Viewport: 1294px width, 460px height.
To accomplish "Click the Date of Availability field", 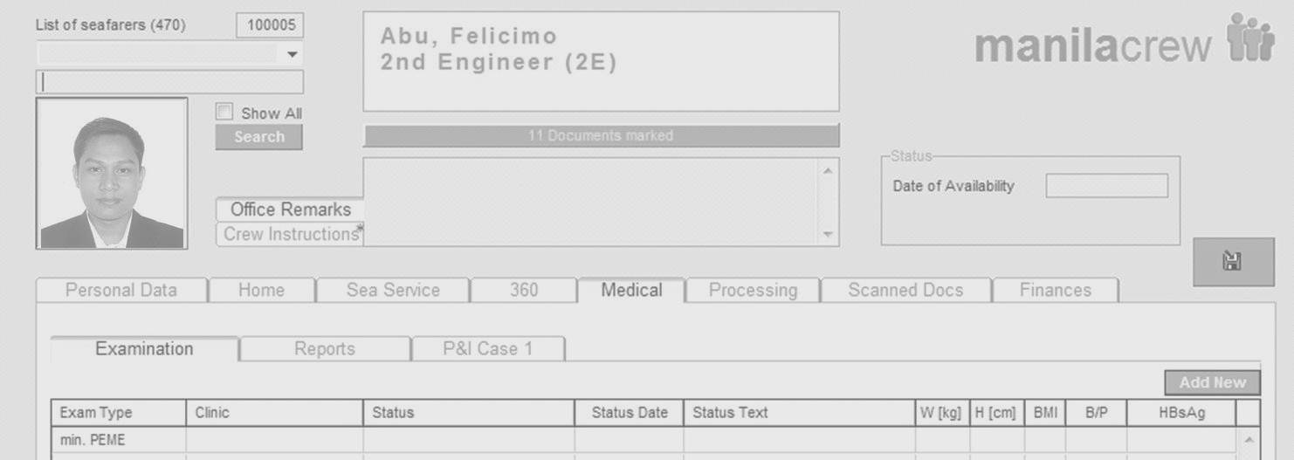I will (1106, 186).
